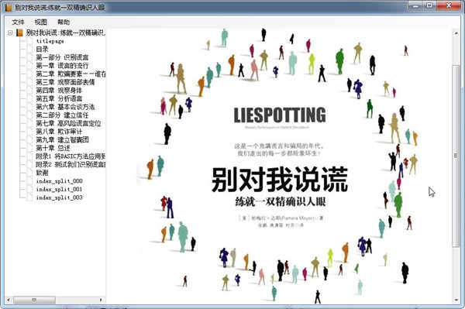Click the vertical scrollbar thumb in the reading pane
Viewport: 465px width, 309px height.
coord(456,156)
